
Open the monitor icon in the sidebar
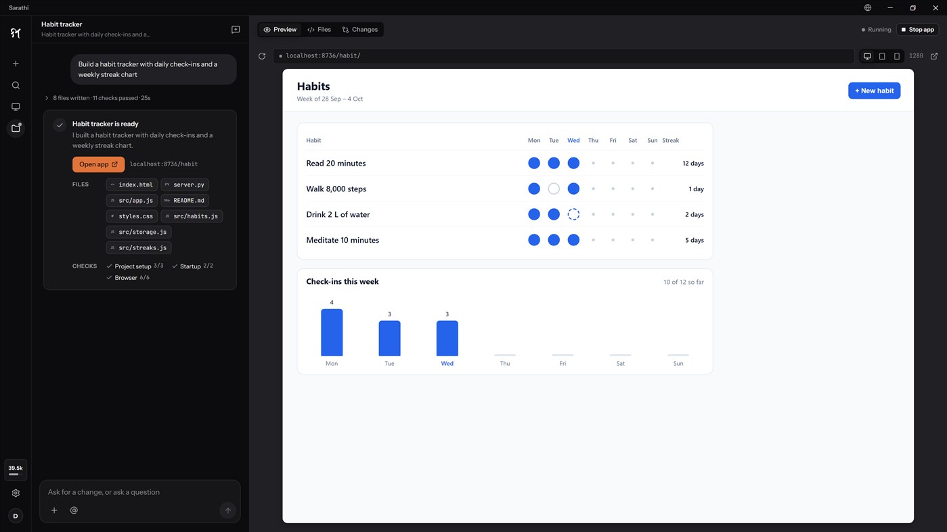(x=16, y=107)
